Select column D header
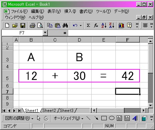This screenshot has width=155, height=130. [79, 40]
